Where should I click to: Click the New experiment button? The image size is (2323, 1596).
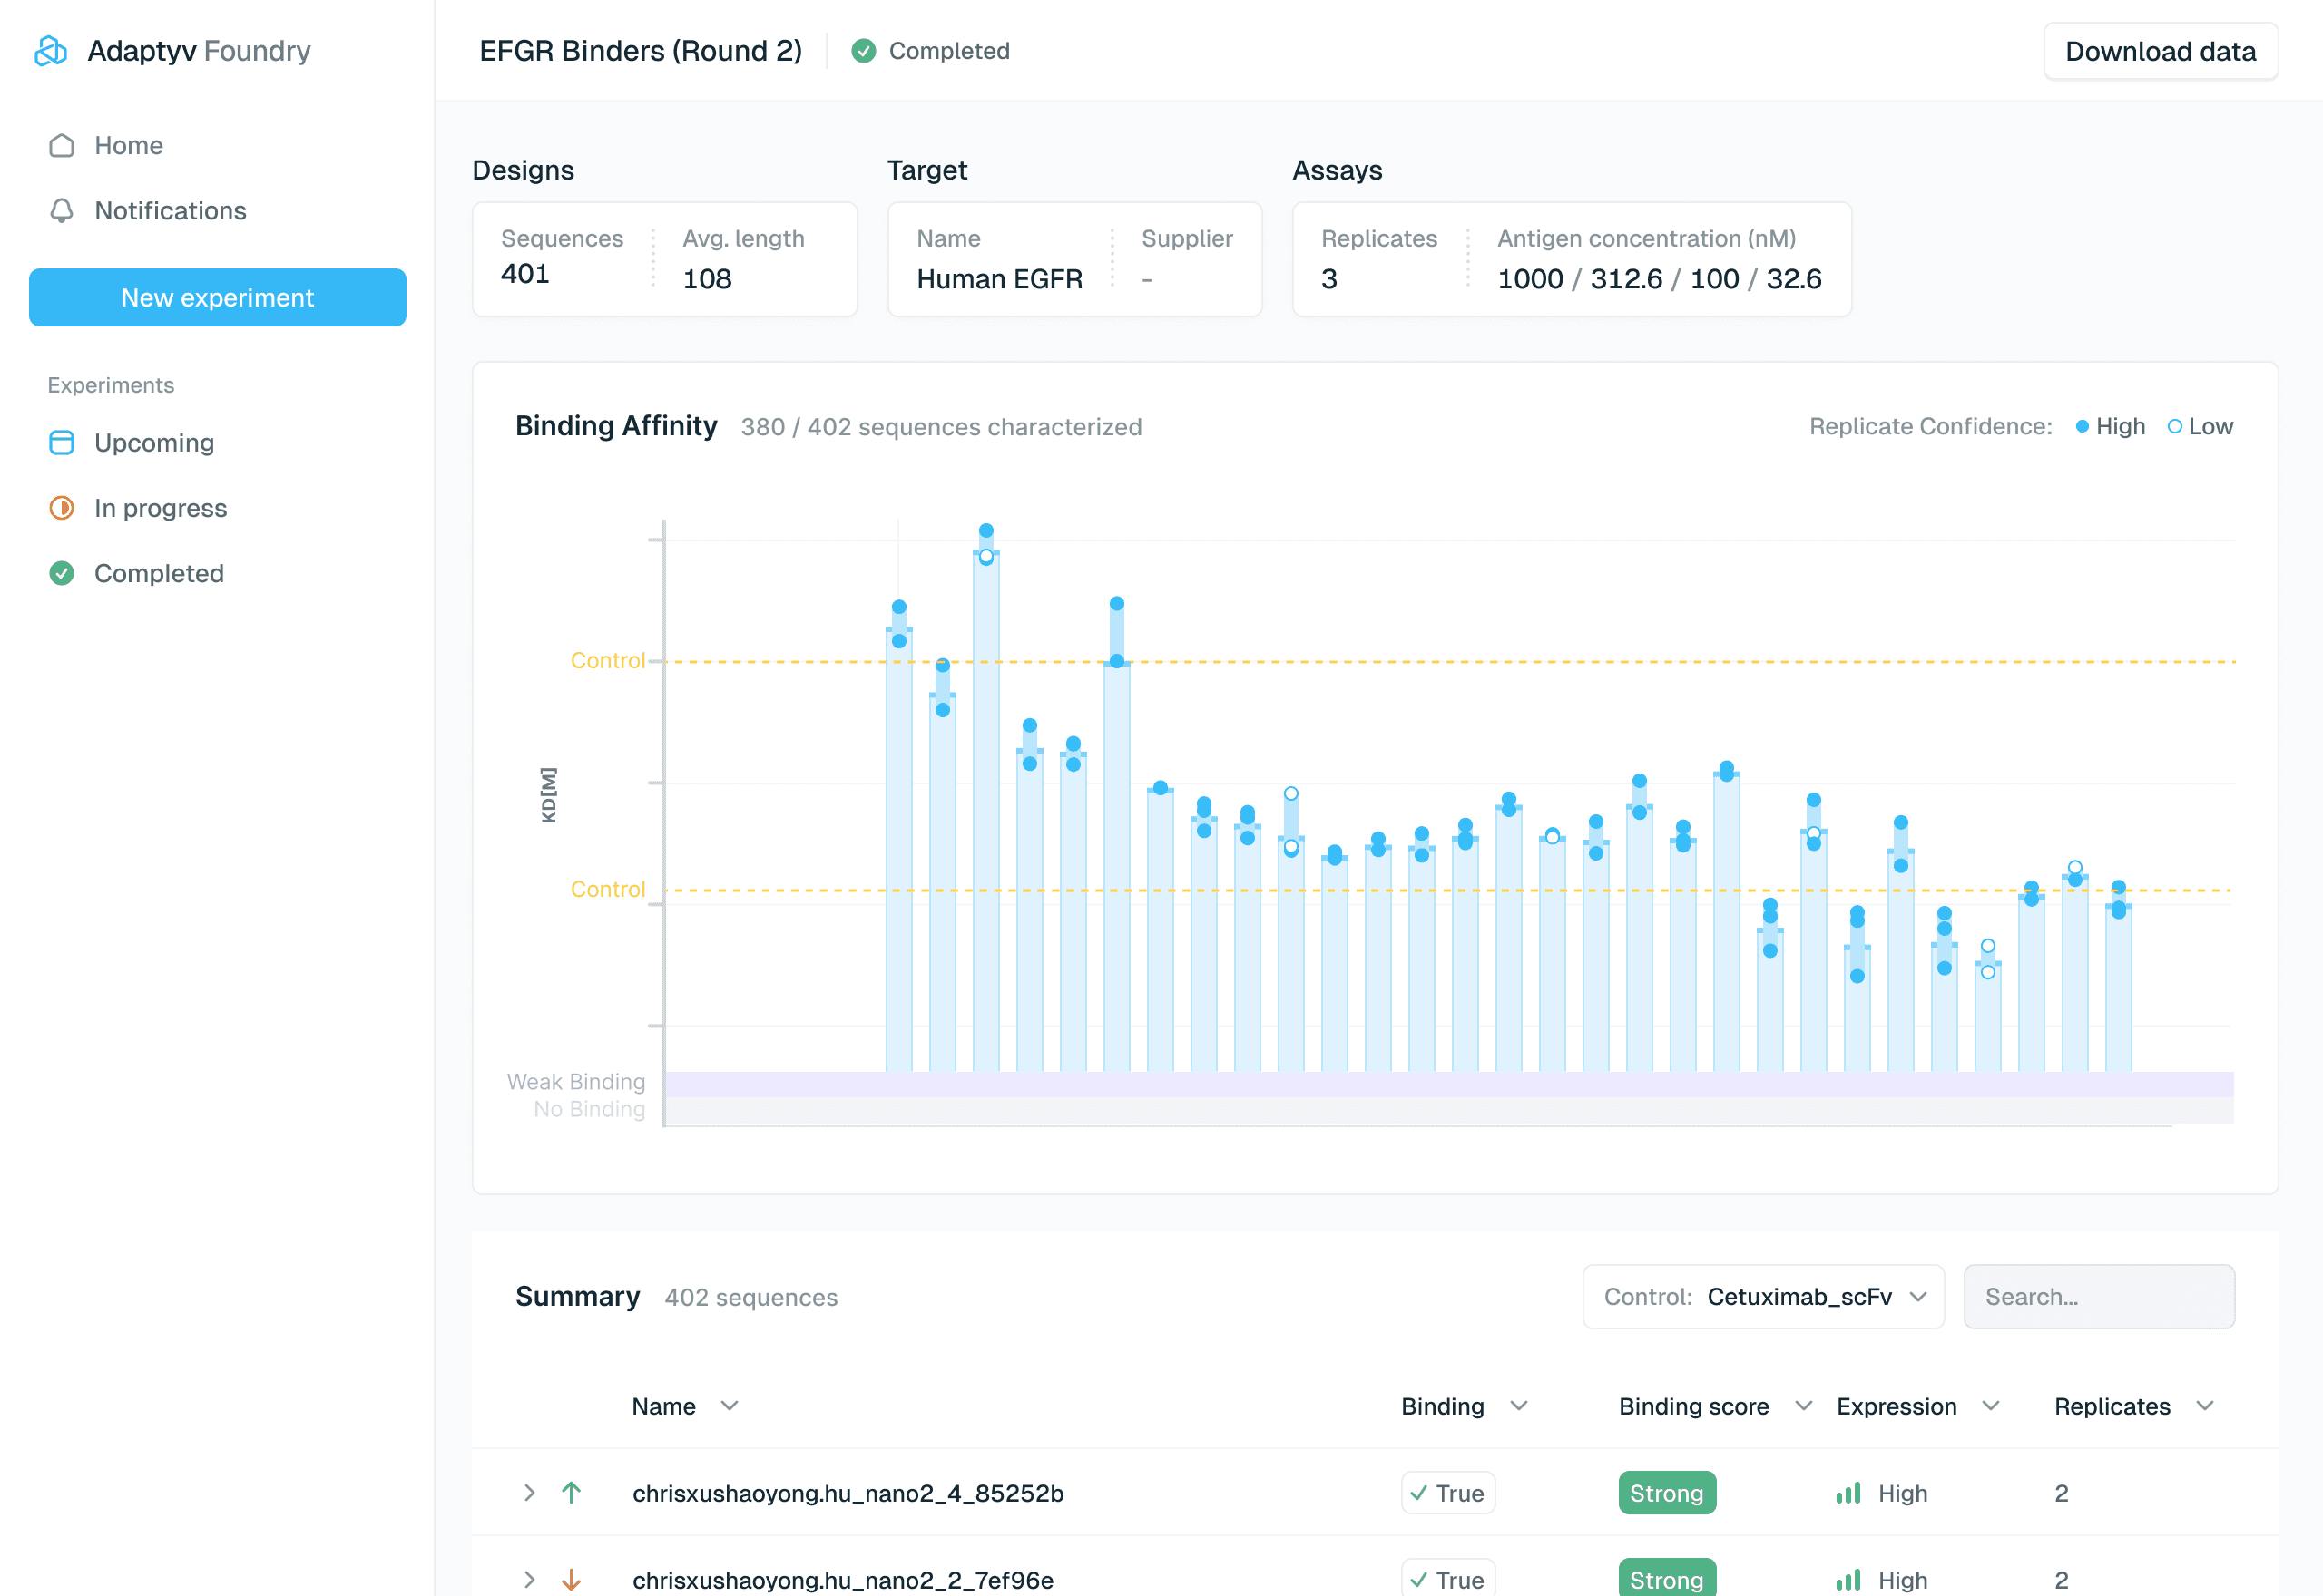(x=217, y=298)
